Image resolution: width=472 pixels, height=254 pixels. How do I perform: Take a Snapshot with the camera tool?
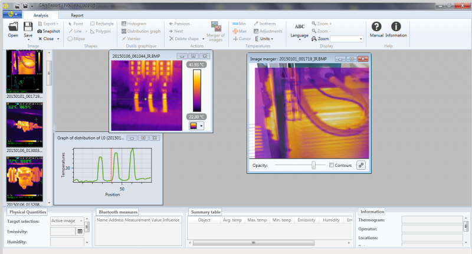point(48,31)
